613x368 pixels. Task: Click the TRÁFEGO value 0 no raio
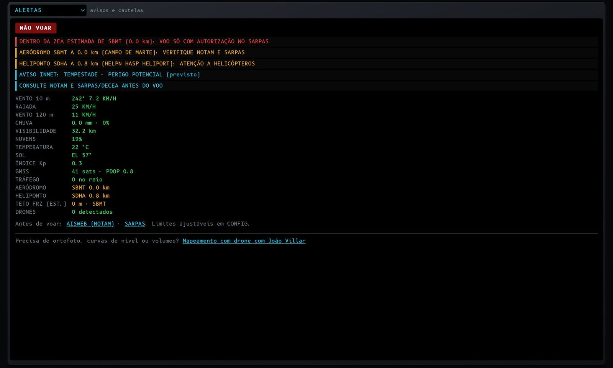87,180
